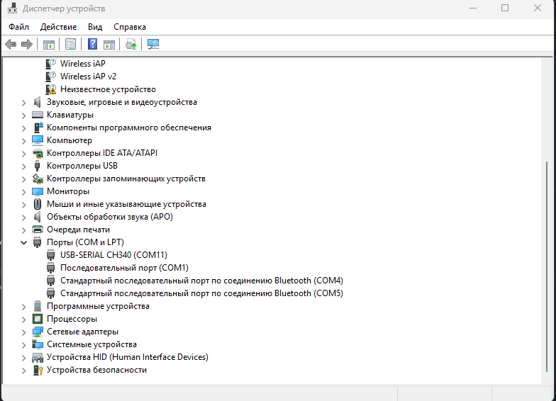Click the Wireless iAP device icon
The image size is (556, 401).
tap(51, 64)
